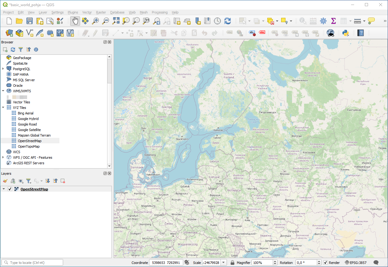Click the Coordinate input field
The width and height of the screenshot is (388, 267).
[x=166, y=263]
